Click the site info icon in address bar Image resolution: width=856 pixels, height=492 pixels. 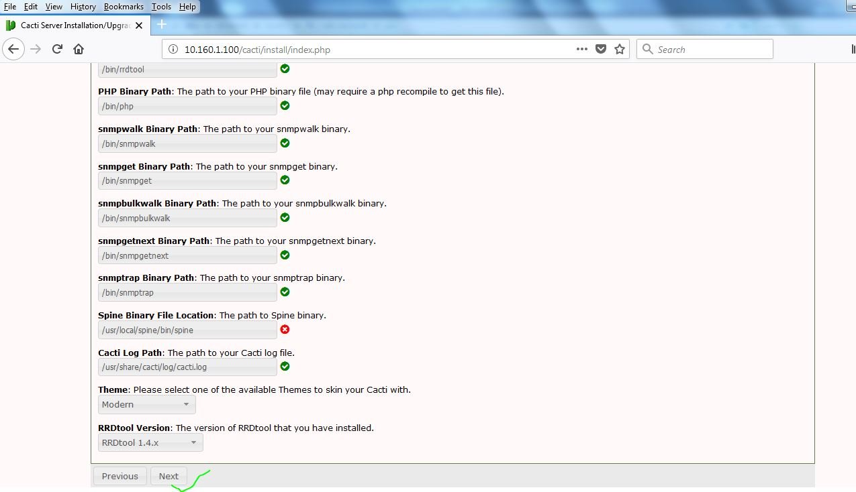(x=173, y=50)
